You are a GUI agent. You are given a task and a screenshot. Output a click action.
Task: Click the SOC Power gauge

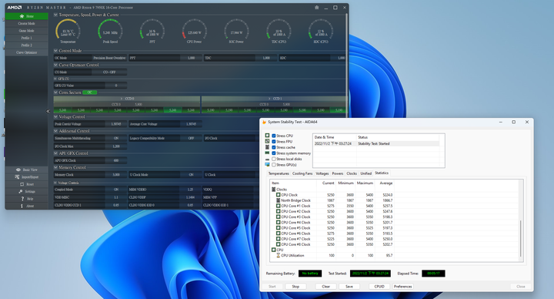(x=236, y=31)
